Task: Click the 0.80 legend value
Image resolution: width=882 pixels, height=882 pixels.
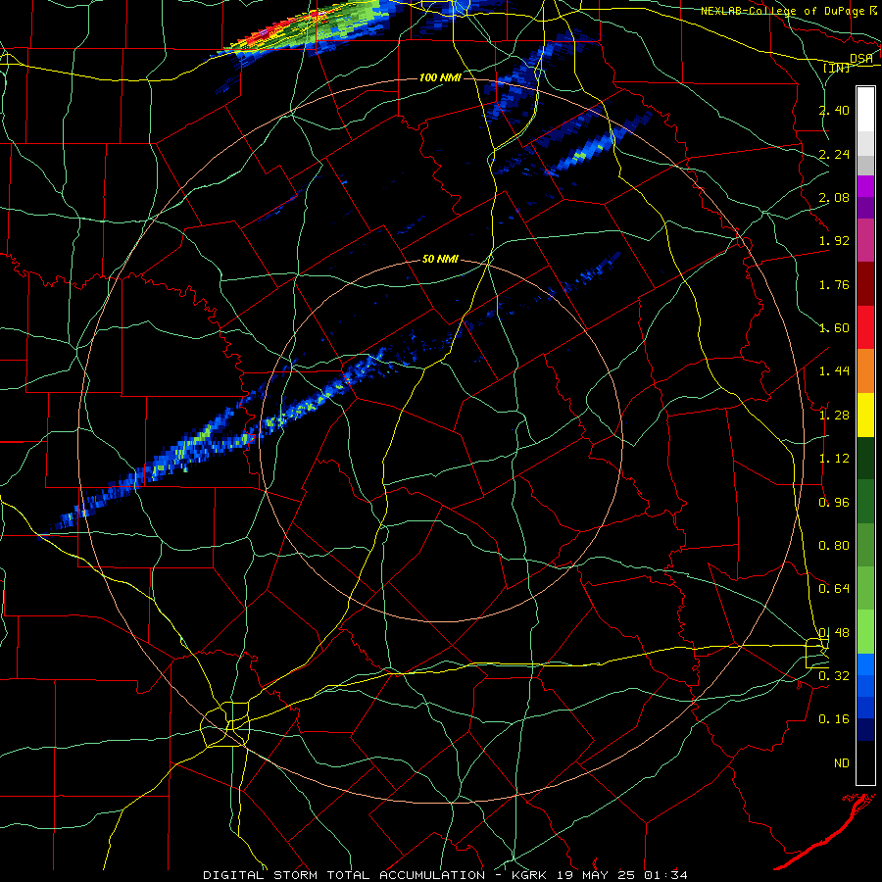Action: tap(834, 546)
